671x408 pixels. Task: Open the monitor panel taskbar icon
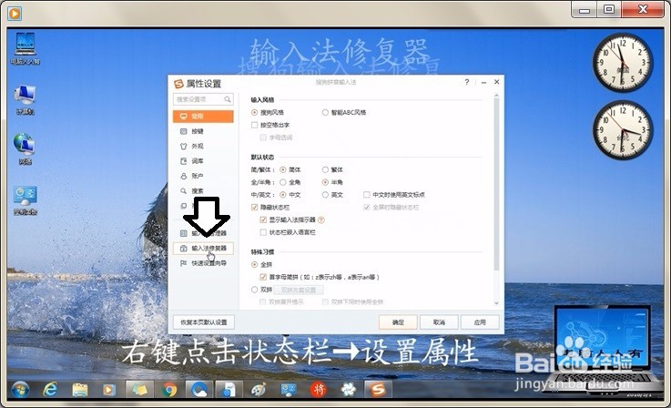pyautogui.click(x=288, y=389)
